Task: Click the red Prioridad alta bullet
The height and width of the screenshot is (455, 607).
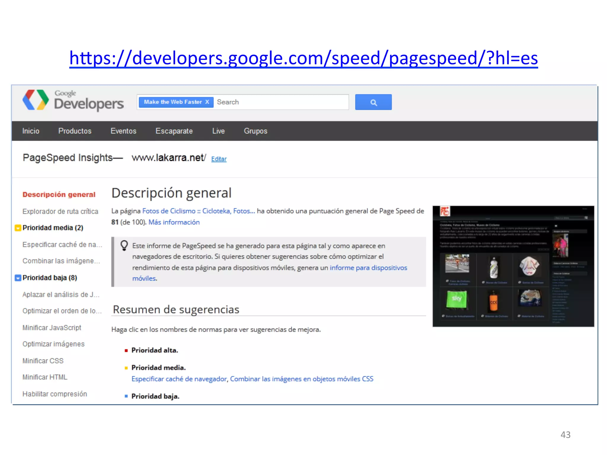Action: 126,350
